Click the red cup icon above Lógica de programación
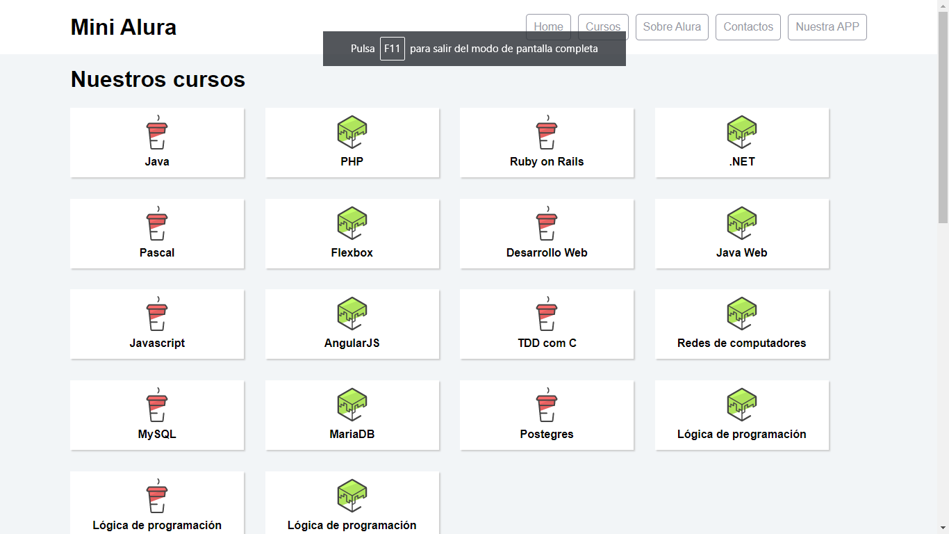 (x=157, y=496)
